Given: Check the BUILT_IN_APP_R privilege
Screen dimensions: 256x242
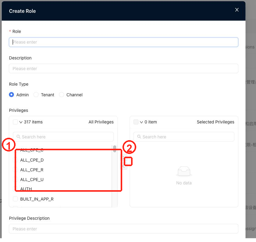Looking at the screenshot, I should [15, 199].
